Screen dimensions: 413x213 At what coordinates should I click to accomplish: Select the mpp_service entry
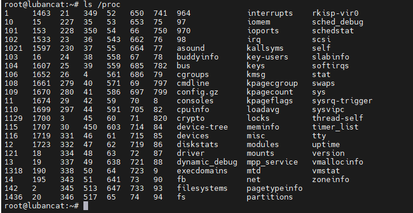tap(272, 162)
